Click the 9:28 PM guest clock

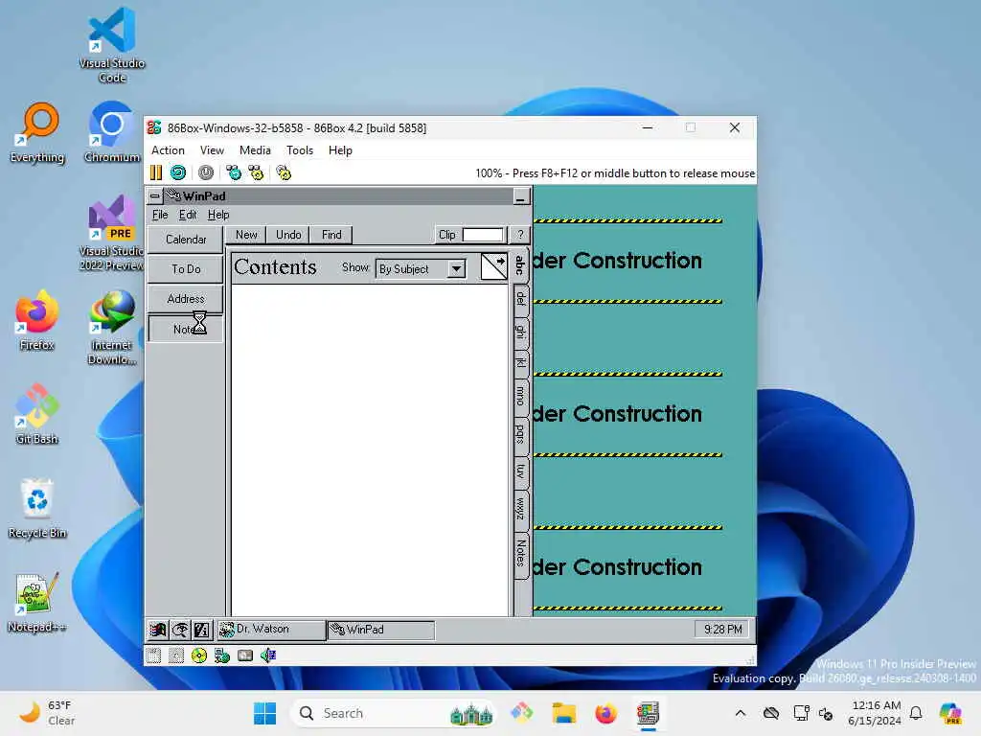[x=722, y=629]
